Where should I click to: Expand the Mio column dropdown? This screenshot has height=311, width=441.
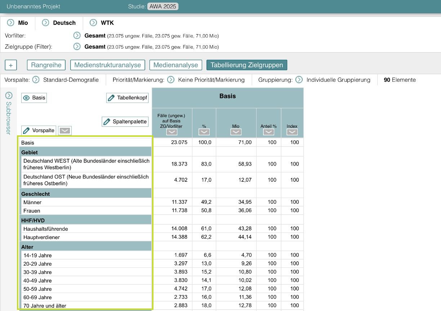click(x=236, y=132)
